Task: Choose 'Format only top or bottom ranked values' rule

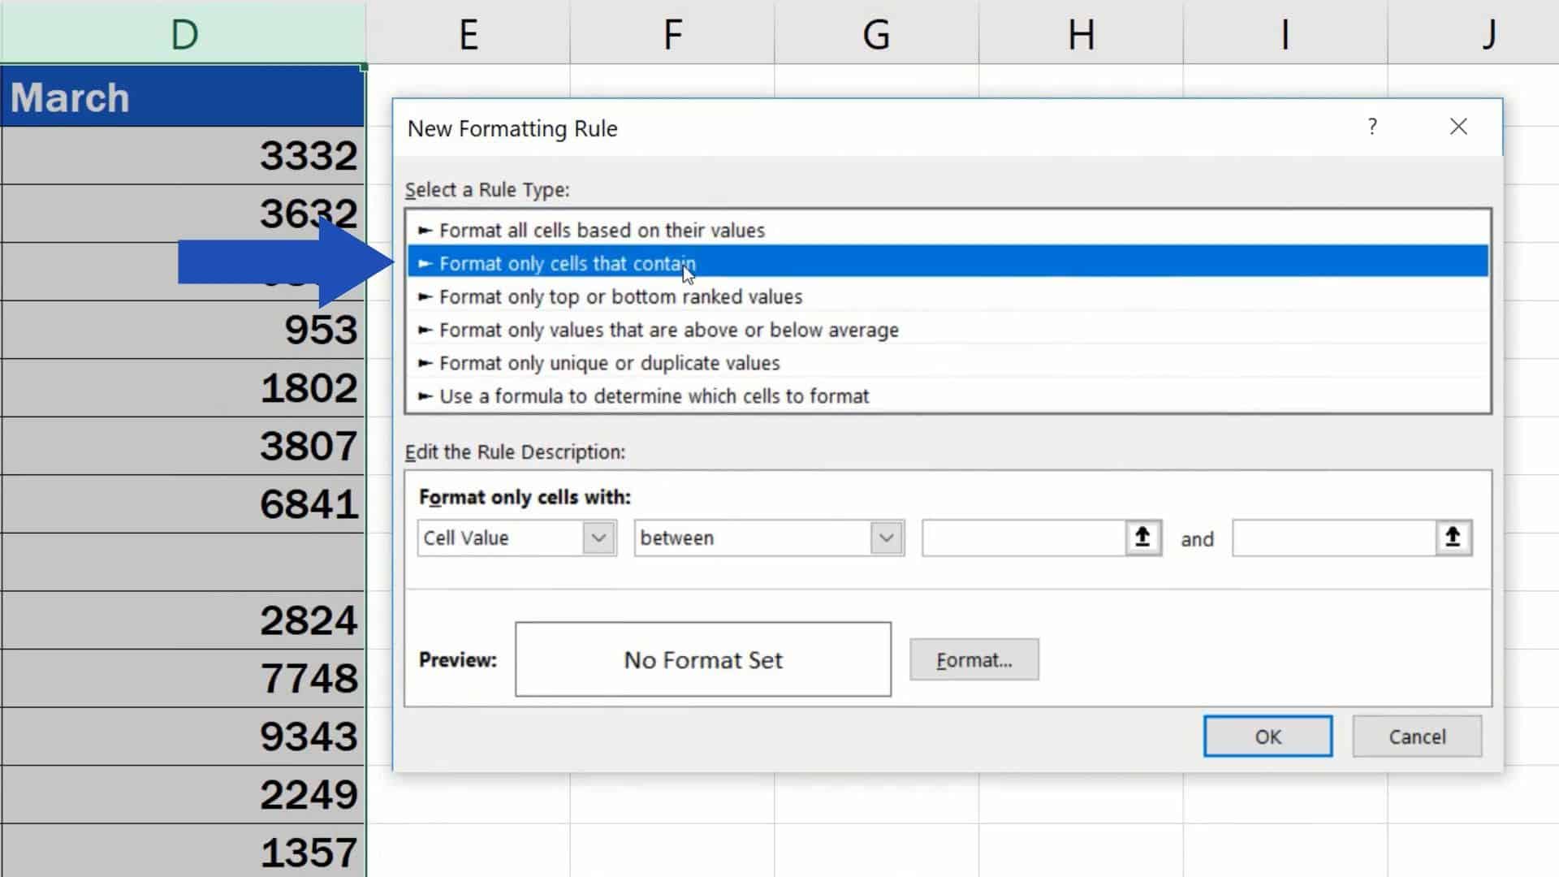Action: click(620, 296)
